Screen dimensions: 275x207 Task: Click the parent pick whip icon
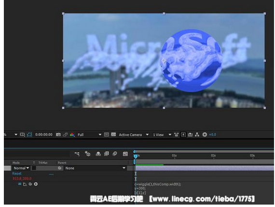(59, 168)
